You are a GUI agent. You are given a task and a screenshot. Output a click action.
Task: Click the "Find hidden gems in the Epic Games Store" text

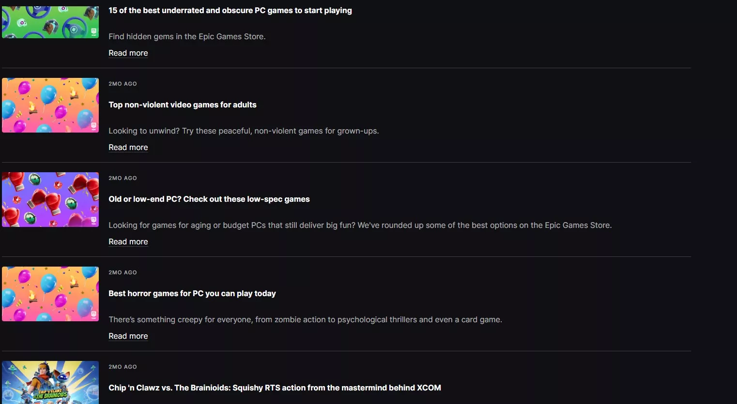point(187,37)
